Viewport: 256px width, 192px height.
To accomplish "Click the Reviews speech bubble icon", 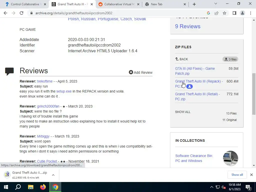I will point(9,71).
